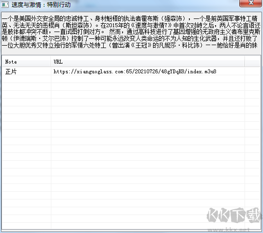Click the application icon in the title bar
263x233 pixels.
5,4
